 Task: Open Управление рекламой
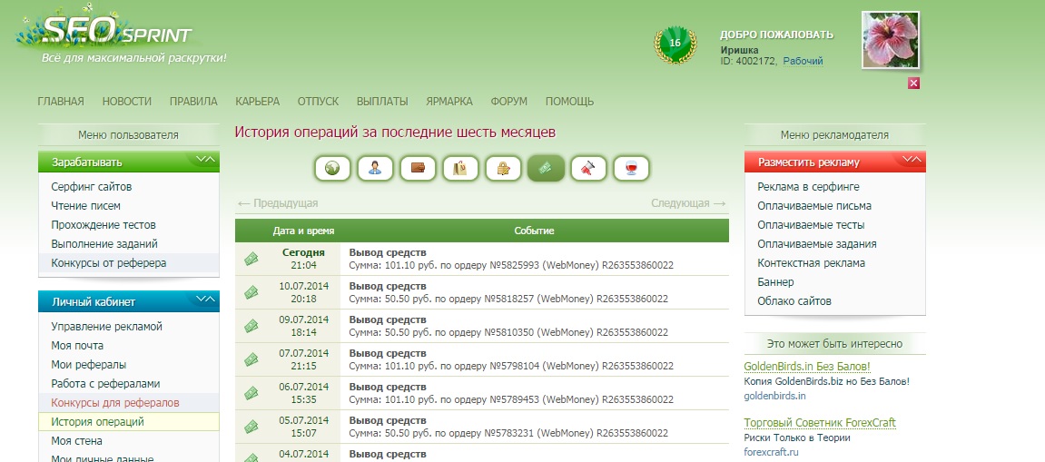click(106, 327)
